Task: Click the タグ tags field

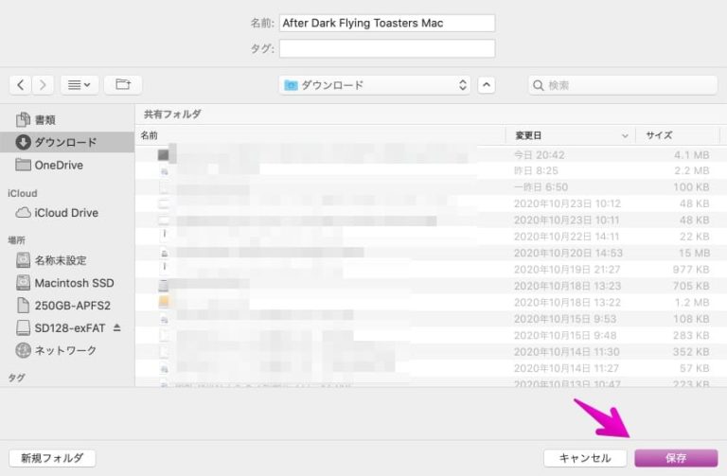Action: pyautogui.click(x=387, y=48)
